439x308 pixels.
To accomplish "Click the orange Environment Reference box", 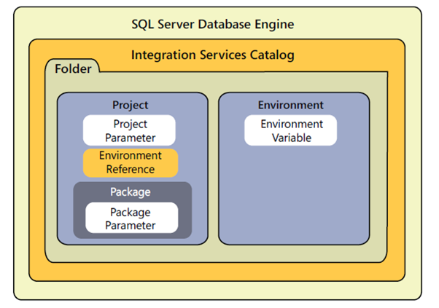I will [x=130, y=162].
